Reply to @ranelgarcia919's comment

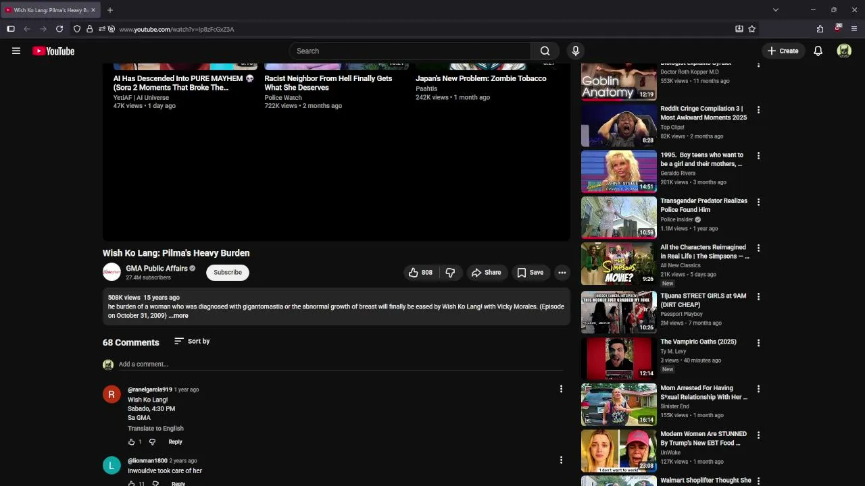coord(175,442)
